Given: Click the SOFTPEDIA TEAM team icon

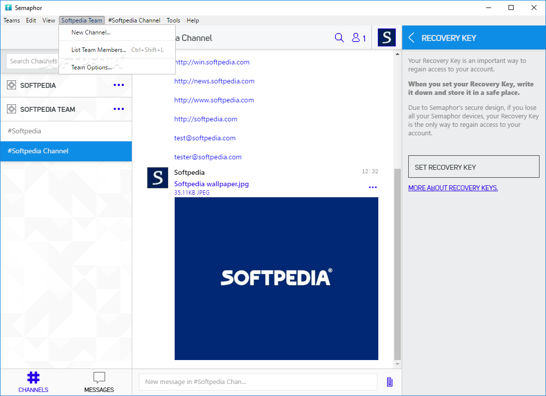Looking at the screenshot, I should [x=11, y=109].
